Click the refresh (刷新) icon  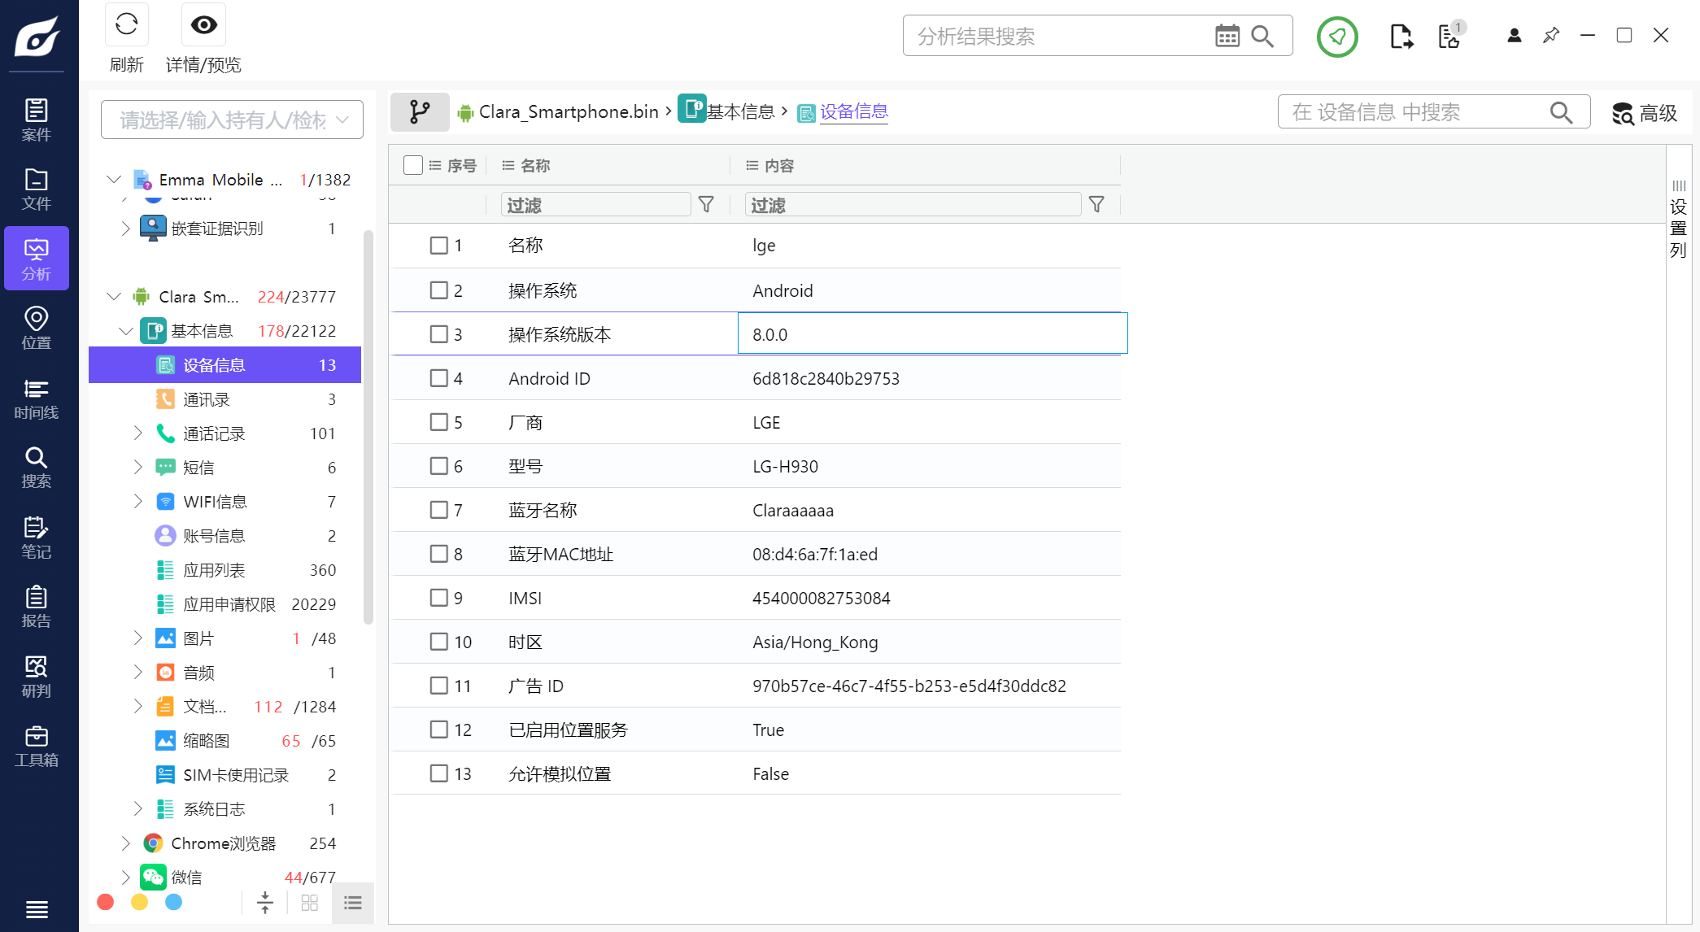click(x=126, y=25)
